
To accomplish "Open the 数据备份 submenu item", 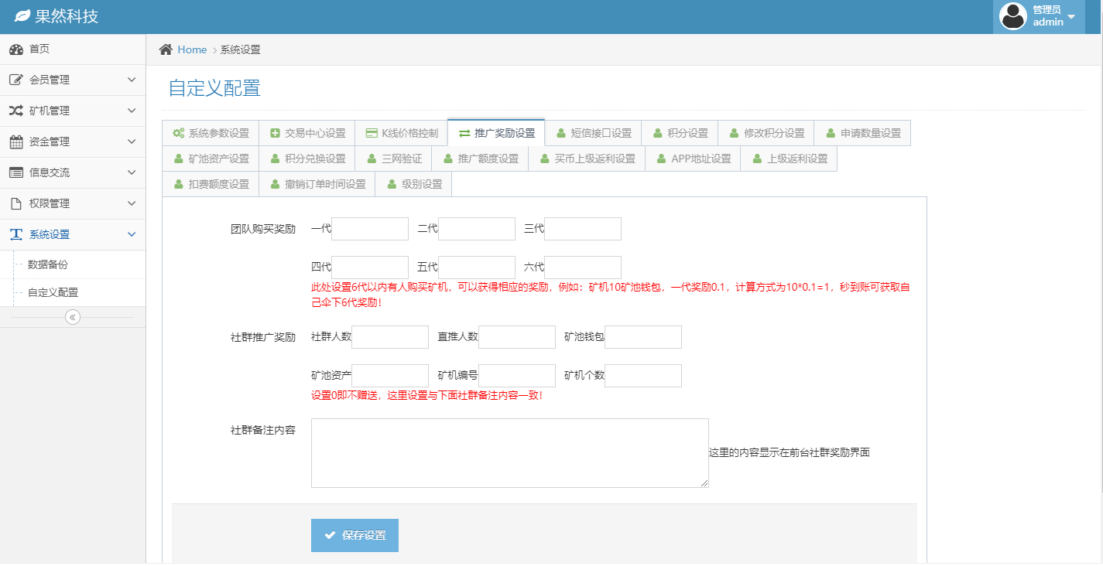I will [73, 264].
